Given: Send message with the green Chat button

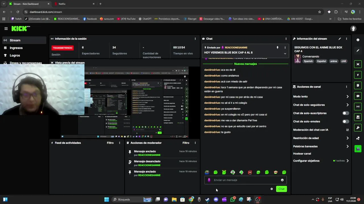Looking at the screenshot, I should click(x=281, y=189).
